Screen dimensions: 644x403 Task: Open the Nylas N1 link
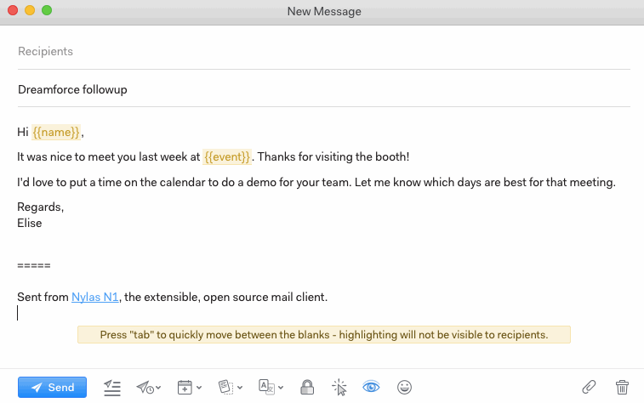[x=95, y=297]
